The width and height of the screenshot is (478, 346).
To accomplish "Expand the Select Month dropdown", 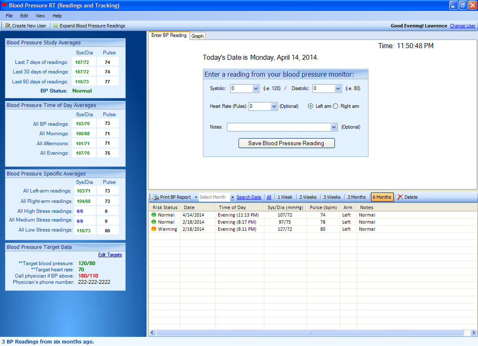I will pyautogui.click(x=232, y=197).
